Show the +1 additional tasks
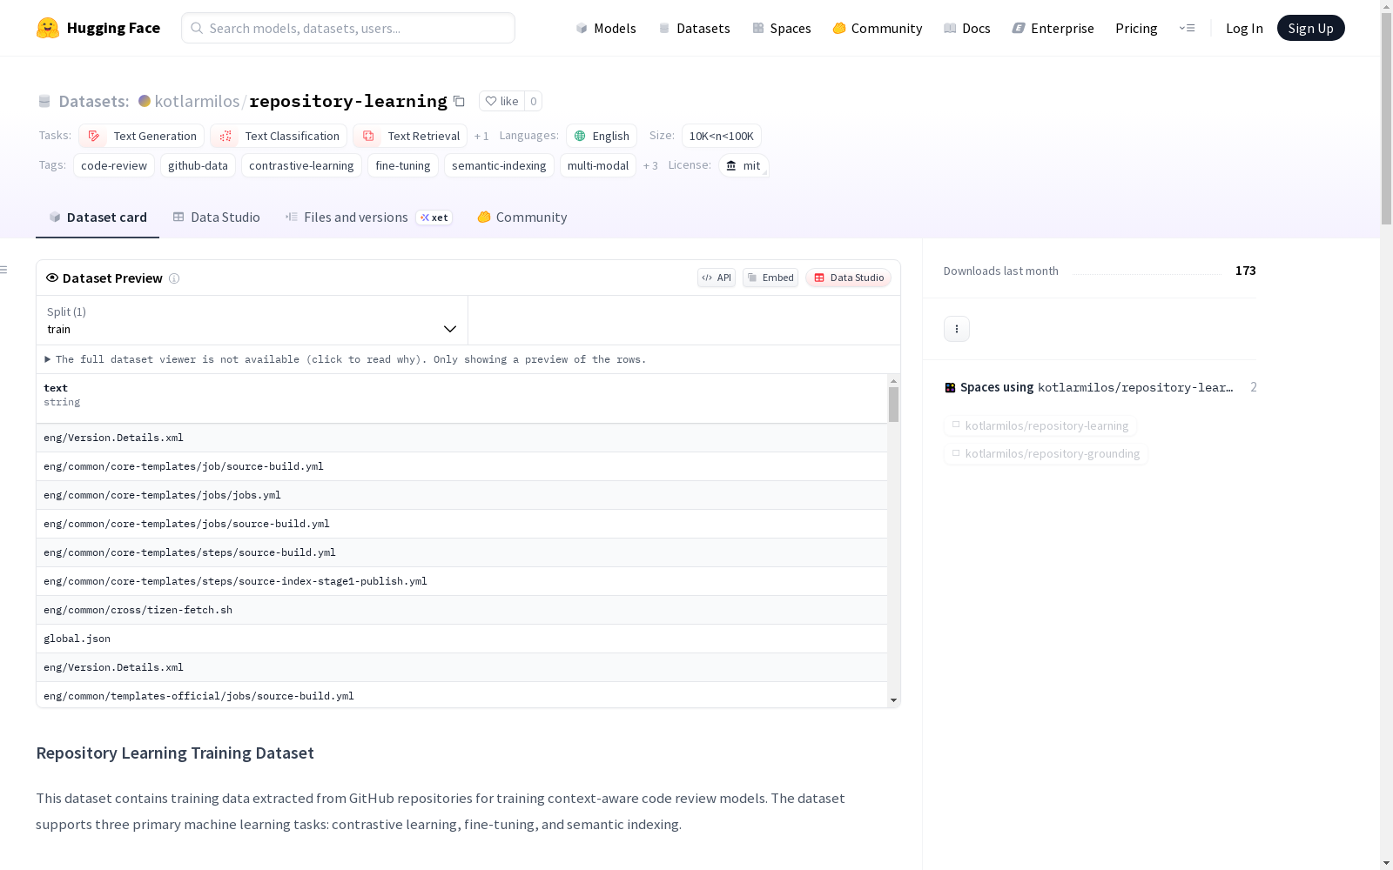The image size is (1393, 870). 481,137
